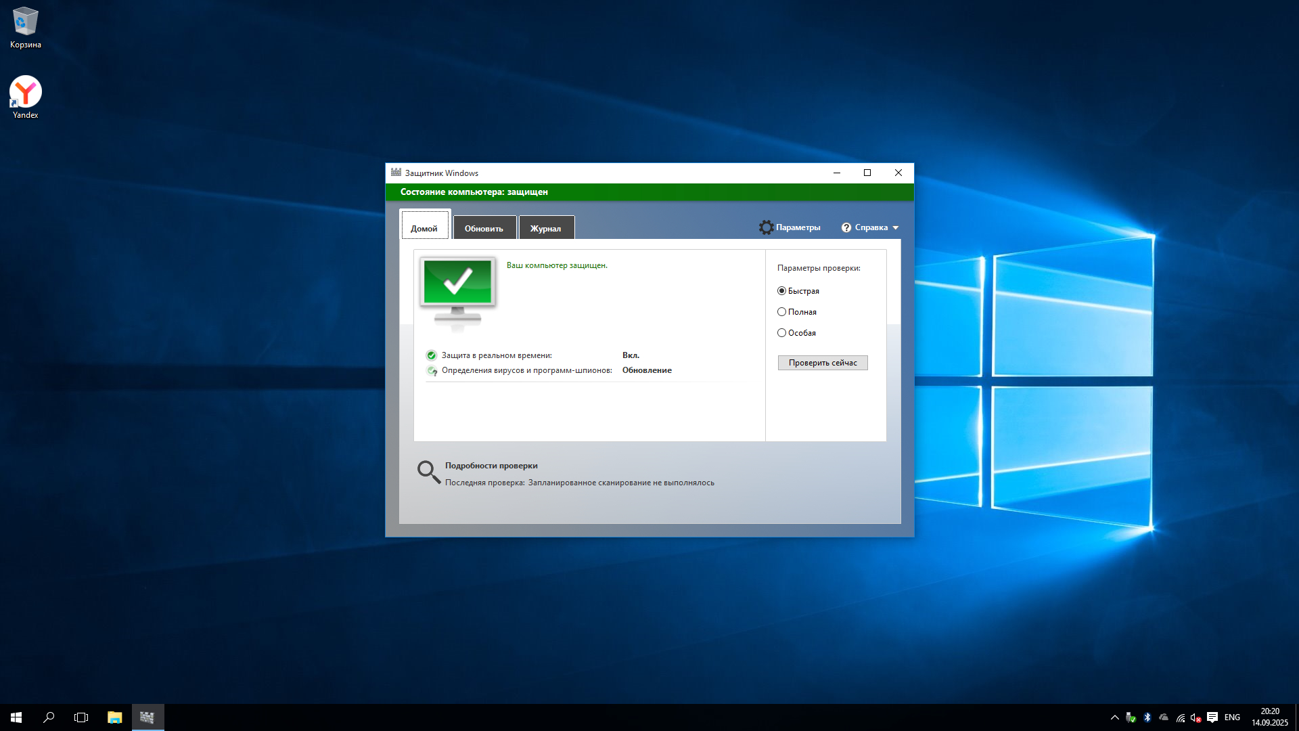Select the Полная scan option
Image resolution: width=1299 pixels, height=731 pixels.
point(782,312)
